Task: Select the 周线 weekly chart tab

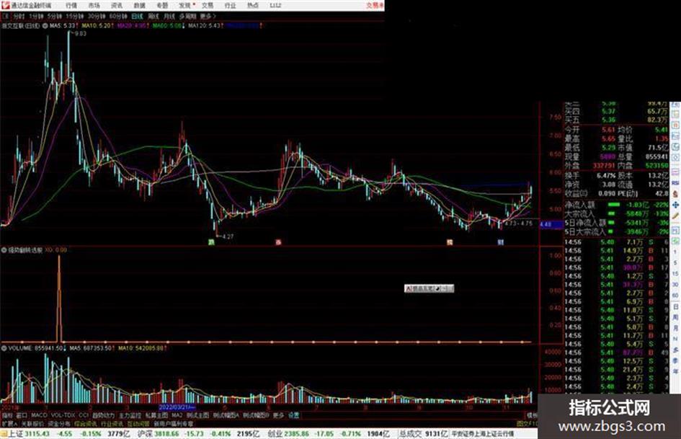Action: tap(153, 17)
